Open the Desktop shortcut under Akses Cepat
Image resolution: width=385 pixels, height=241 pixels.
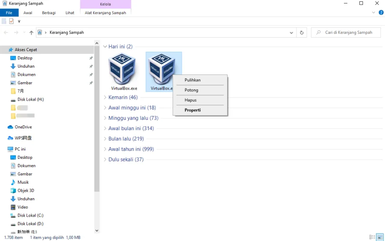click(25, 58)
